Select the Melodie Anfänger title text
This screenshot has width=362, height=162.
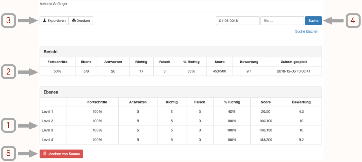pos(54,4)
